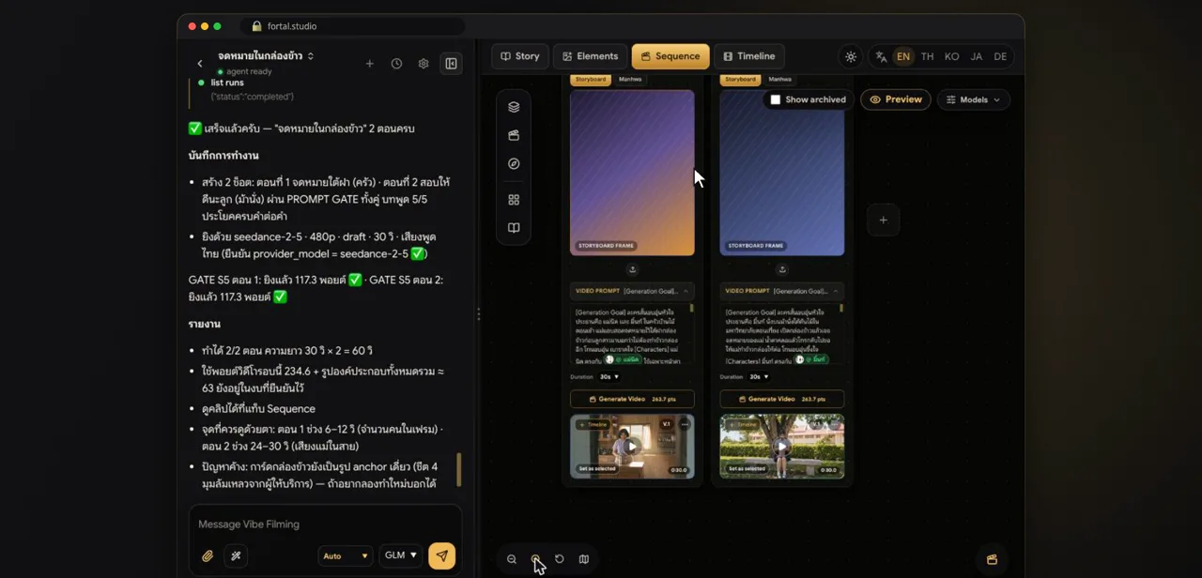Image resolution: width=1202 pixels, height=578 pixels.
Task: Play the second generated video clip
Action: 781,447
